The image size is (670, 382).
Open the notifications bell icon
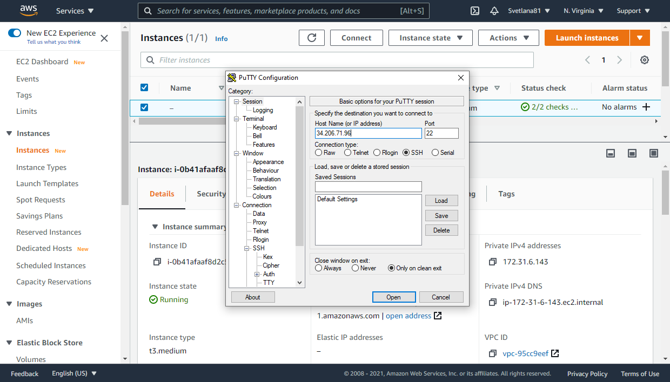point(494,10)
